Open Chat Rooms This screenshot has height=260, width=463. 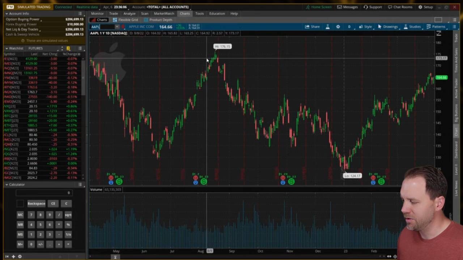click(x=400, y=7)
